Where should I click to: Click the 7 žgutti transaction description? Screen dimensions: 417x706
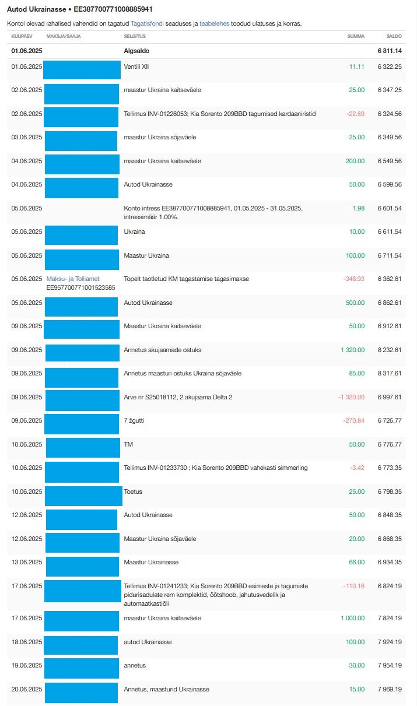coord(138,420)
